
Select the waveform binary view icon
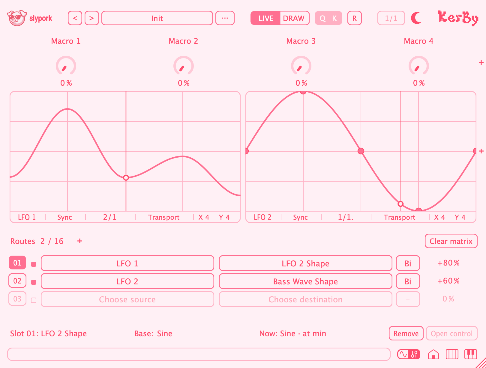pyautogui.click(x=409, y=355)
